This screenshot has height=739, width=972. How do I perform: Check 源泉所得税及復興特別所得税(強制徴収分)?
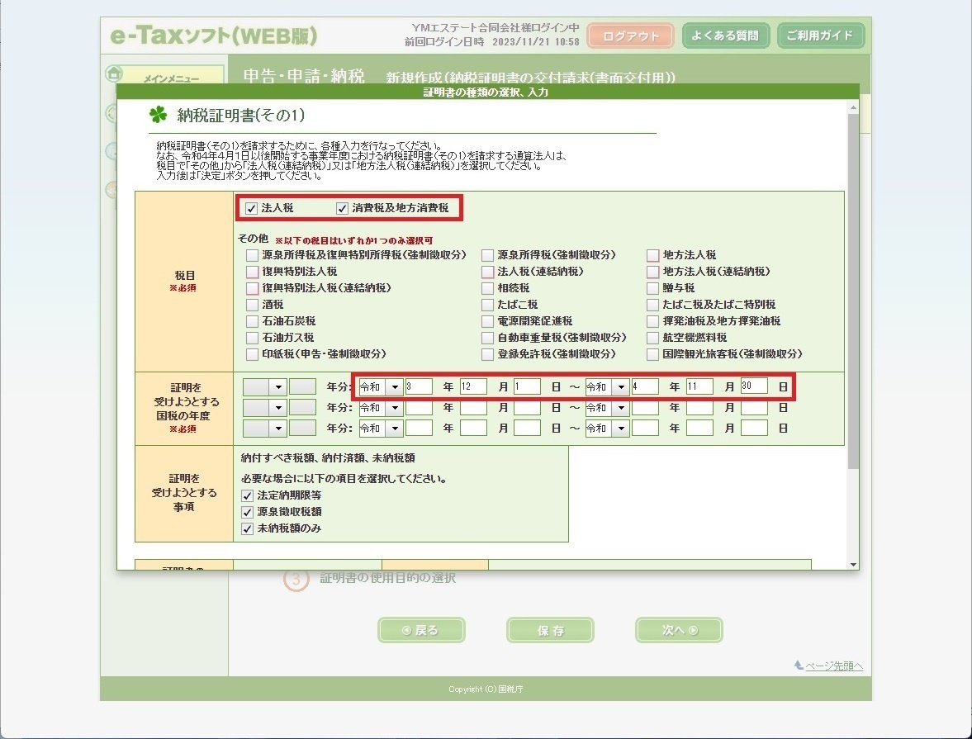tap(252, 255)
